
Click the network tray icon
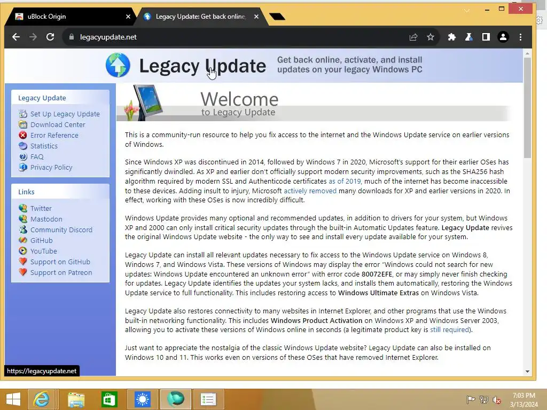(x=484, y=399)
